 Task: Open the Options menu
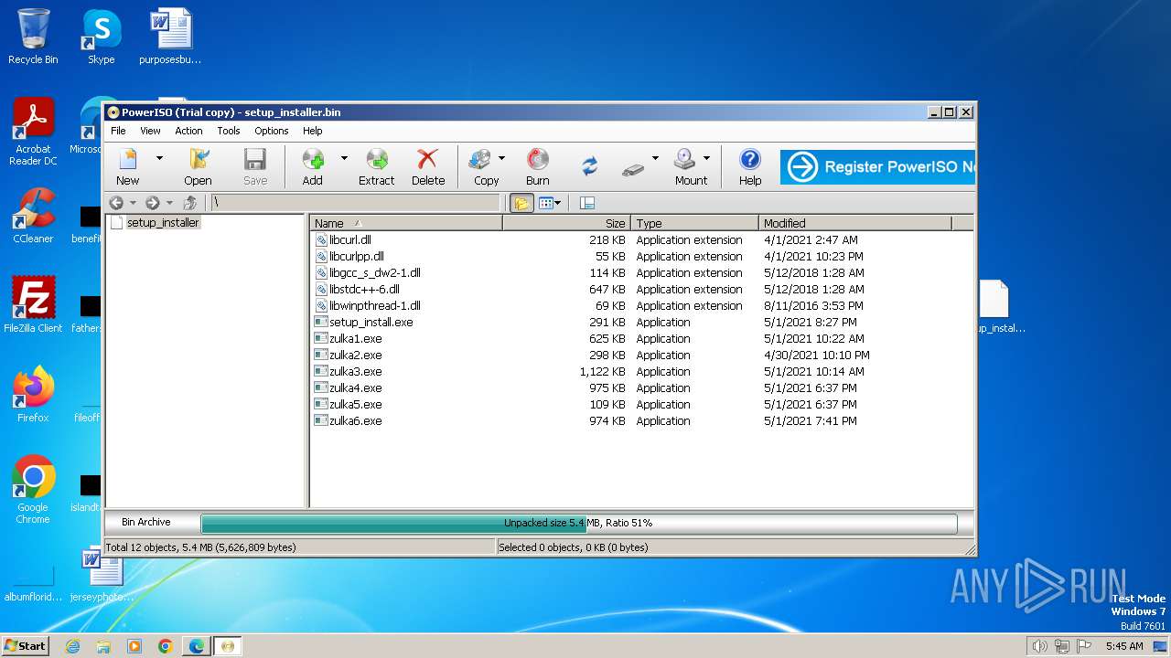[x=272, y=131]
